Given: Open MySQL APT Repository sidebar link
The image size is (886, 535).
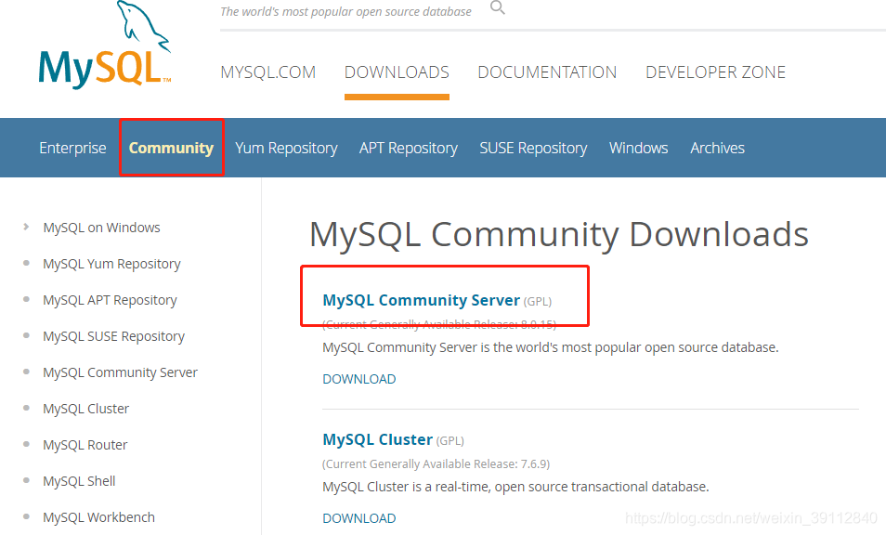Looking at the screenshot, I should pyautogui.click(x=111, y=300).
